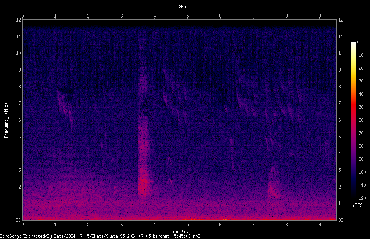The image size is (370, 239).
Task: Click the "Frequency (kHz)" axis label
Action: (6, 120)
